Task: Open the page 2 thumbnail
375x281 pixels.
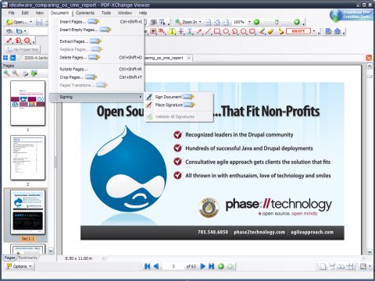Action: [27, 158]
